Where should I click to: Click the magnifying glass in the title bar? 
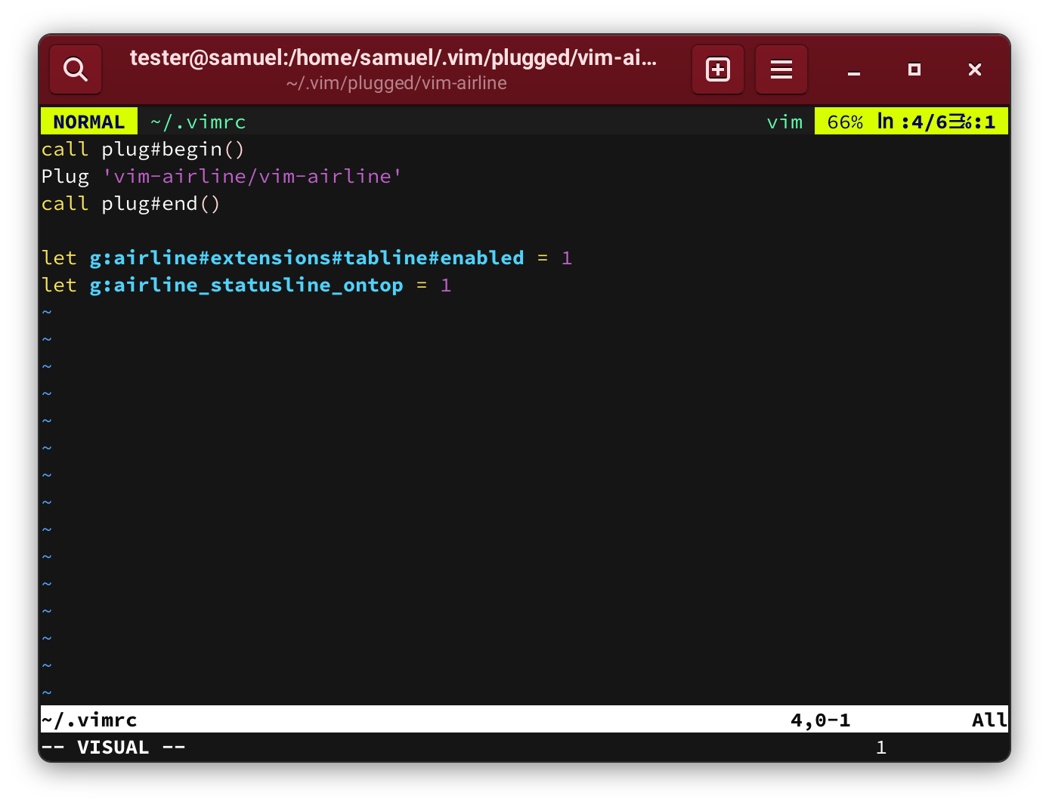[75, 69]
